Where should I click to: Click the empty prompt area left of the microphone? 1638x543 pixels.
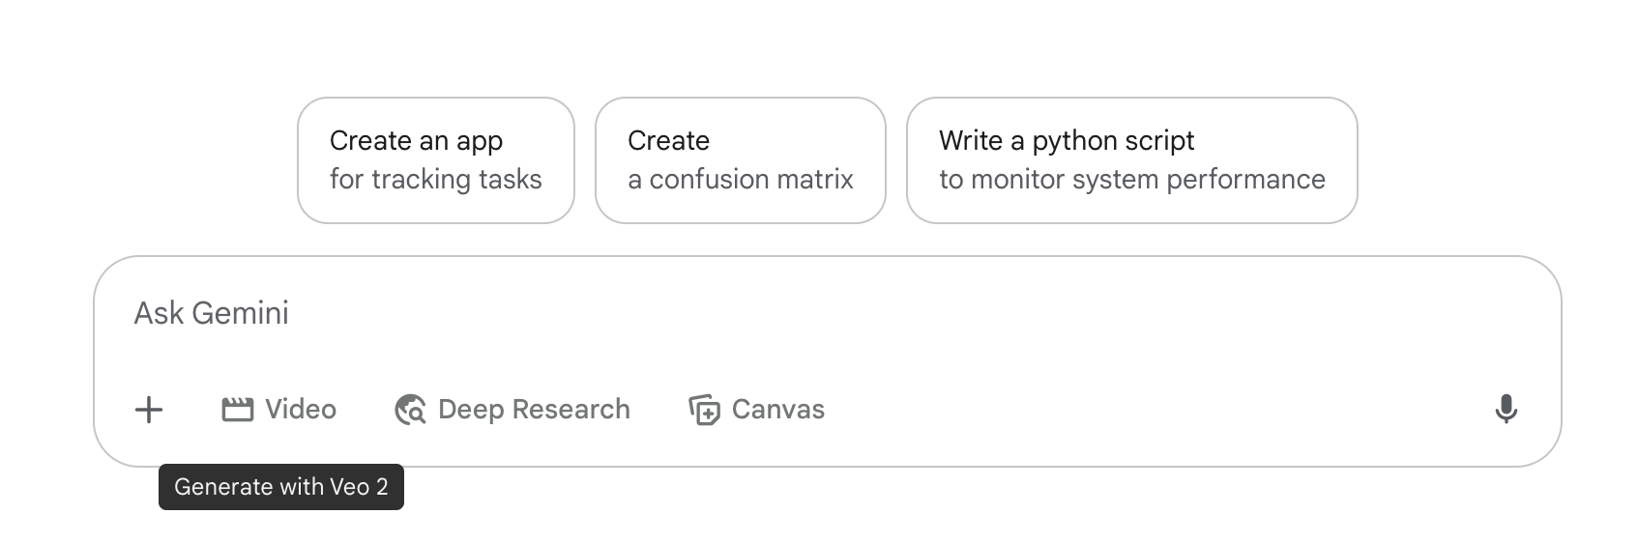point(1160,410)
